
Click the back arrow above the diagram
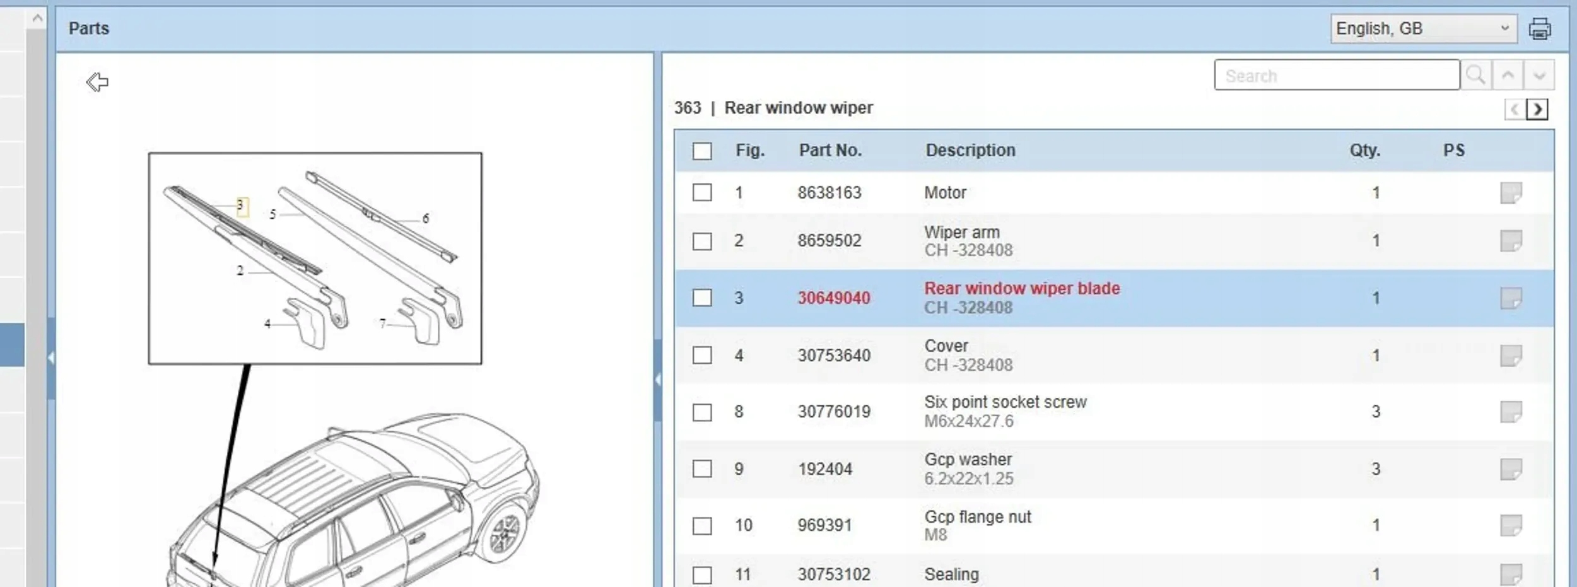tap(97, 82)
